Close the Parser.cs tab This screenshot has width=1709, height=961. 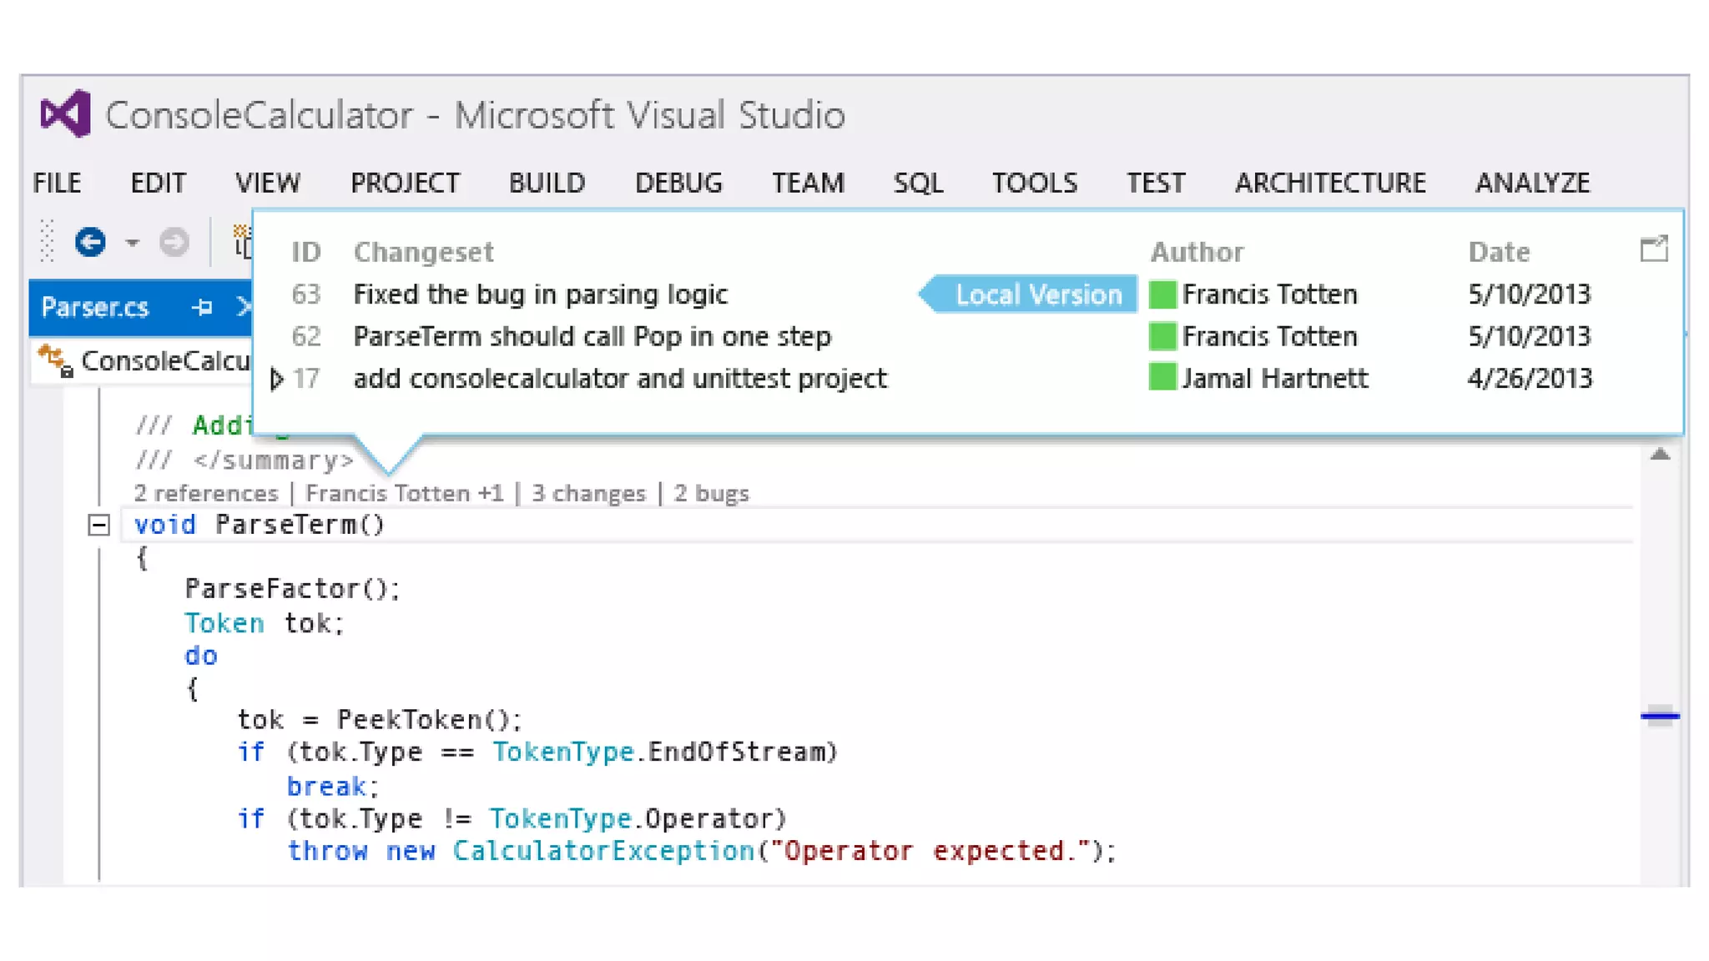pyautogui.click(x=243, y=307)
